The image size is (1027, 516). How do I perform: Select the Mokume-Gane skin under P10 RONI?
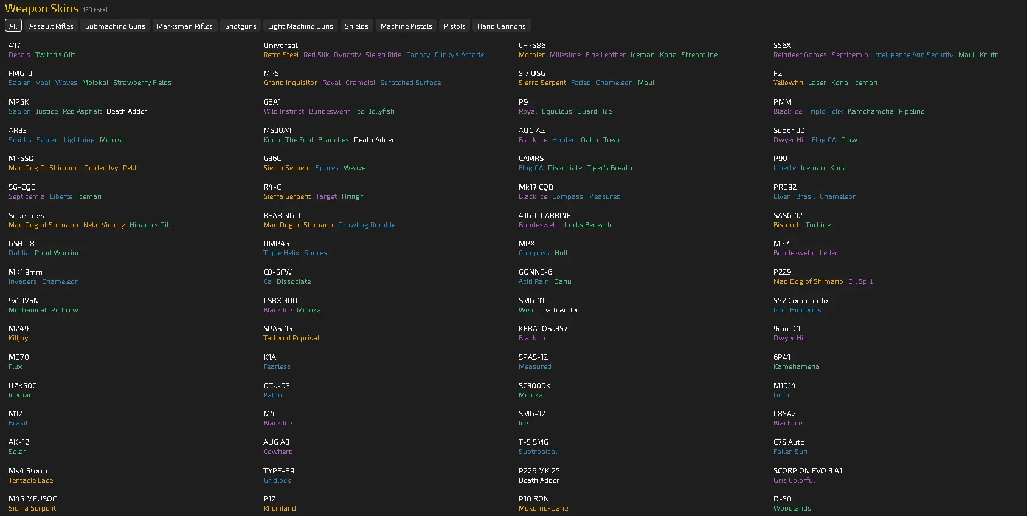(543, 508)
